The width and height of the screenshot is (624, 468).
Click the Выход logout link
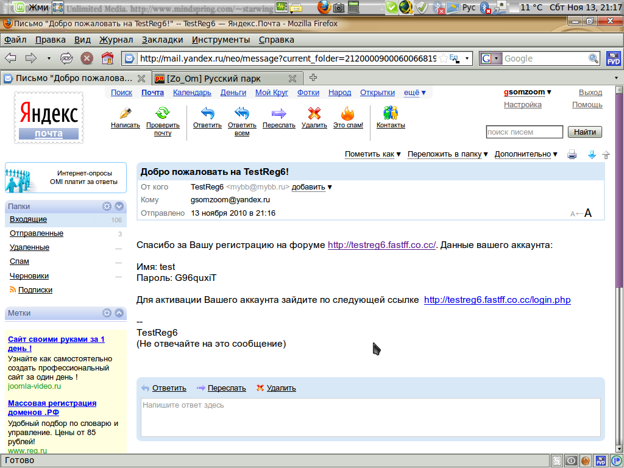click(590, 93)
